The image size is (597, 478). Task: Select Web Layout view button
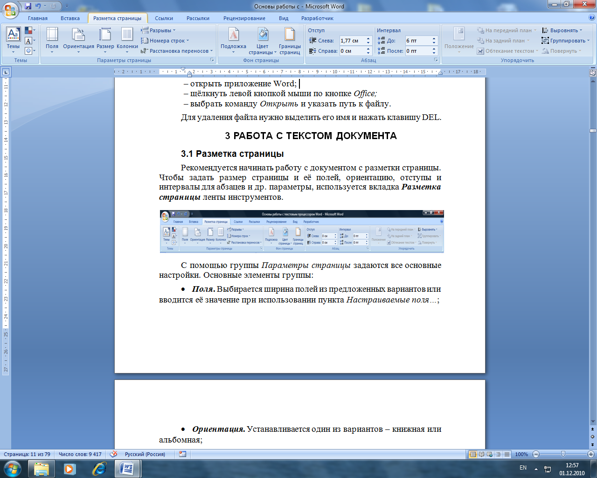point(490,454)
